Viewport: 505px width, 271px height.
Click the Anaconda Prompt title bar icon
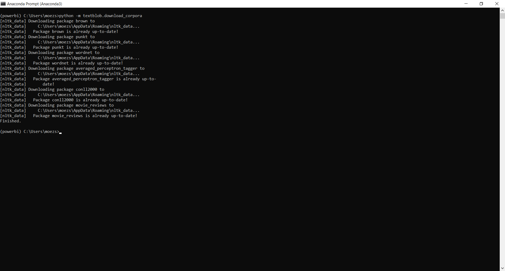pyautogui.click(x=3, y=4)
